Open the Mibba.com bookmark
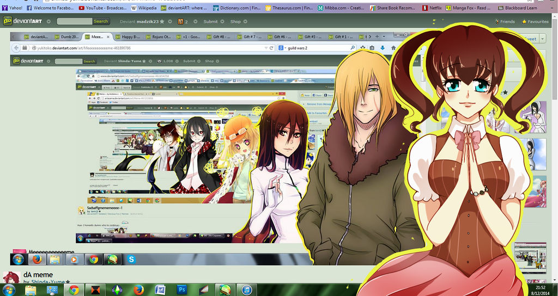Viewport: 558px width, 296px height. 341,8
